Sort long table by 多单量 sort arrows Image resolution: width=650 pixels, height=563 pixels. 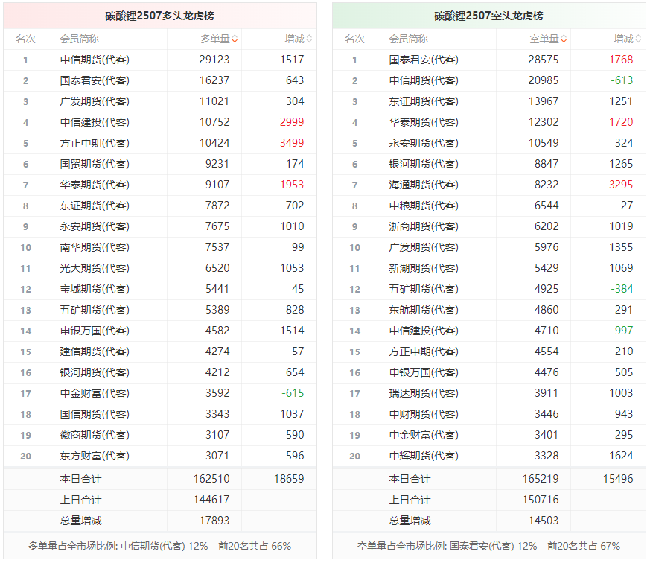coord(235,39)
